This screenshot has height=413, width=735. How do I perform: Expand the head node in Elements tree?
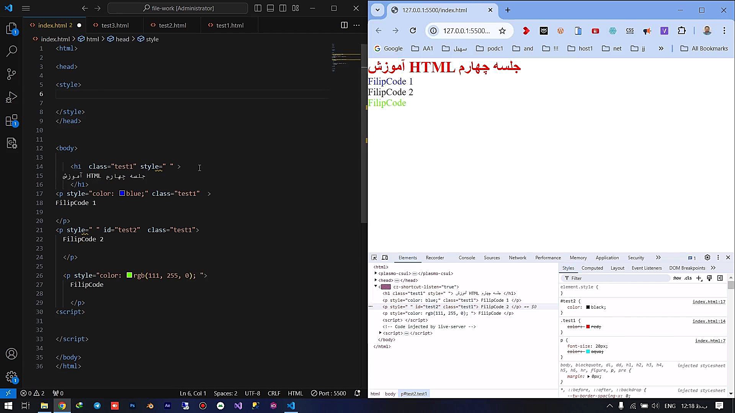point(376,280)
